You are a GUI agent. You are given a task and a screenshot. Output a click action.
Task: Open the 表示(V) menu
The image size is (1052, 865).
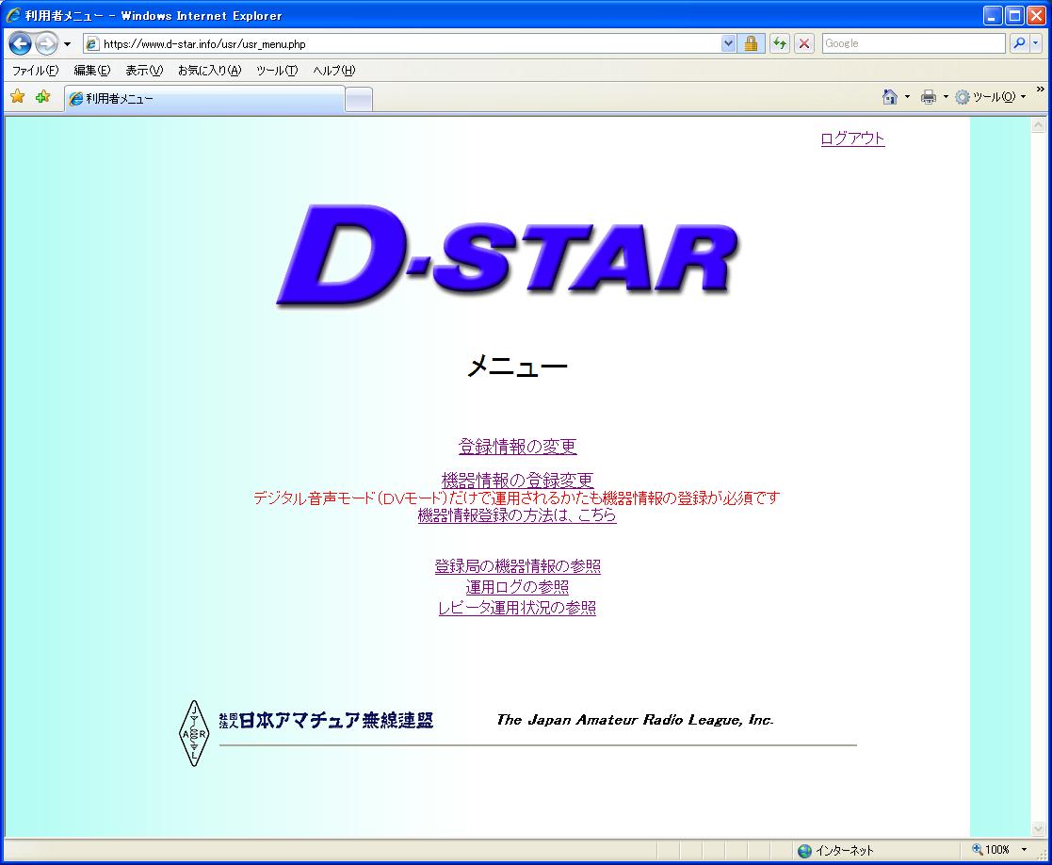point(144,71)
